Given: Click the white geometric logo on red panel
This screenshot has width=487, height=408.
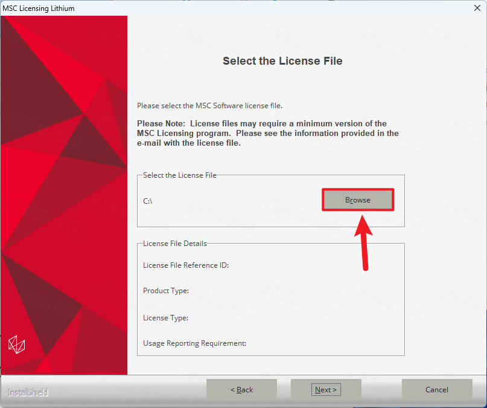Looking at the screenshot, I should (x=16, y=345).
